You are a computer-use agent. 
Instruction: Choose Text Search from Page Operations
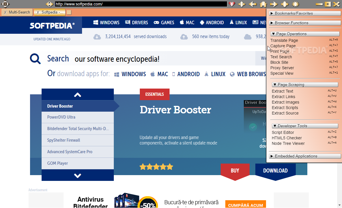click(x=281, y=57)
